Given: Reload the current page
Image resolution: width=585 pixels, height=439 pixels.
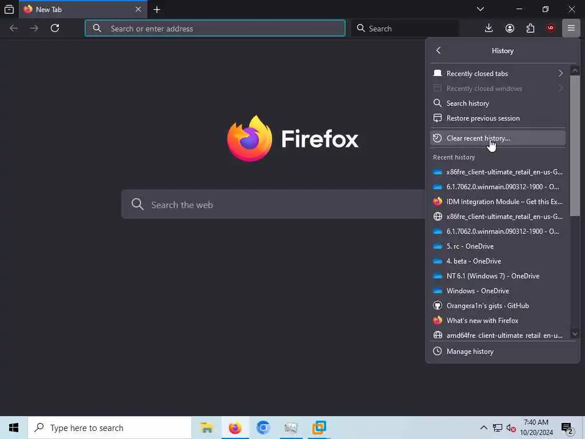Looking at the screenshot, I should 55,29.
